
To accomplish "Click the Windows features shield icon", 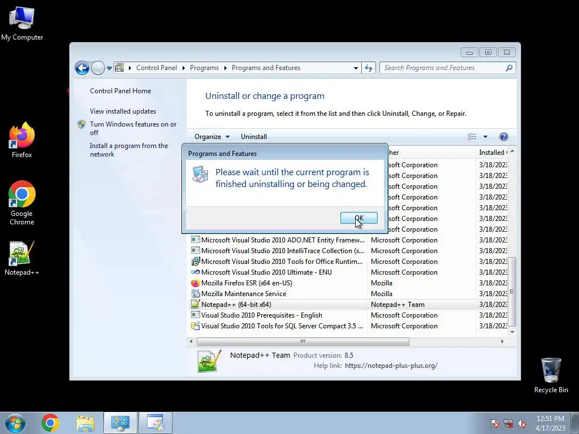I will [81, 124].
